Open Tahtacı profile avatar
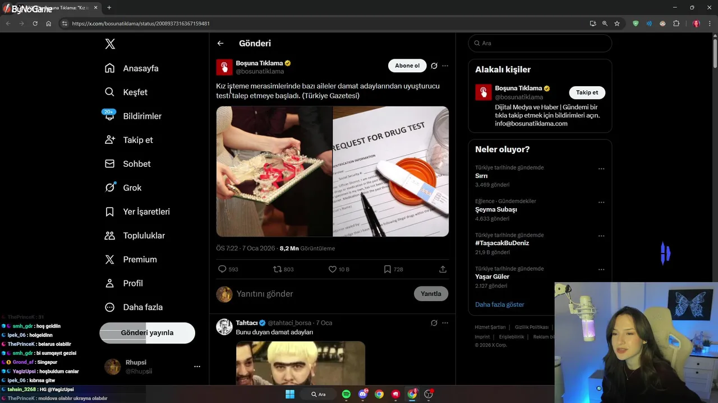This screenshot has height=403, width=718. click(224, 327)
